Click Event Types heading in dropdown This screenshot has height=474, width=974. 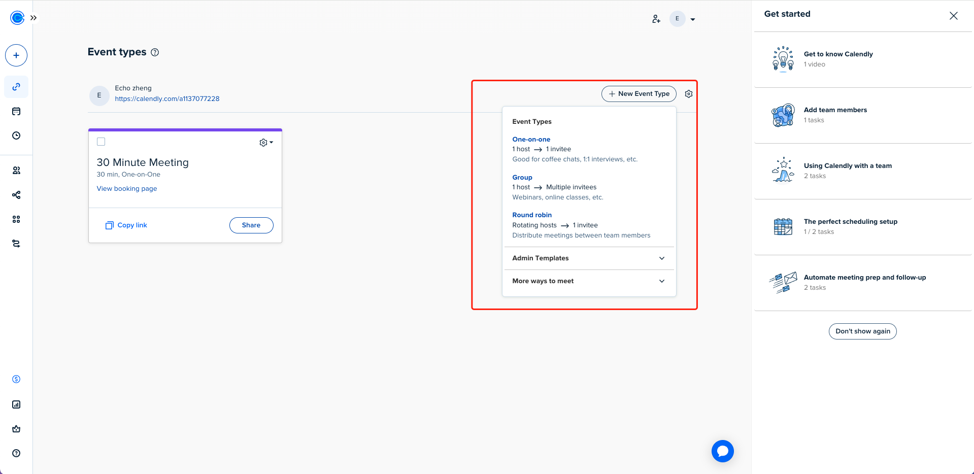532,122
